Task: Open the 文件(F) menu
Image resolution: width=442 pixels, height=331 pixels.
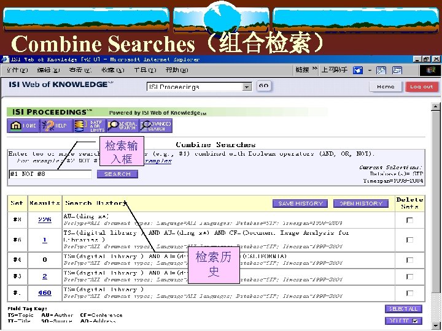Action: coord(17,70)
